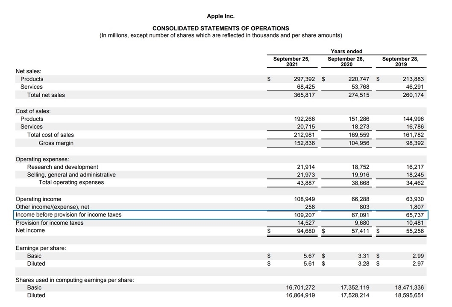Select the September 26, 2020 column header
The height and width of the screenshot is (307, 452).
click(x=346, y=61)
